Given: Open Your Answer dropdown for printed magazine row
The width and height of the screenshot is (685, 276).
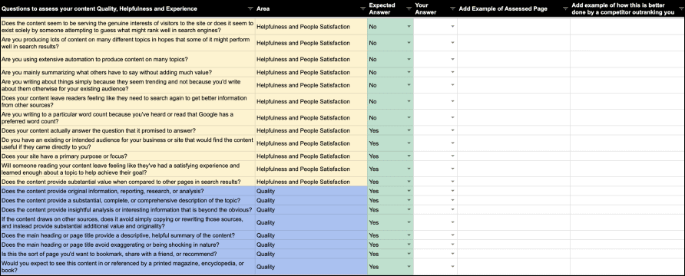Looking at the screenshot, I should [x=452, y=267].
